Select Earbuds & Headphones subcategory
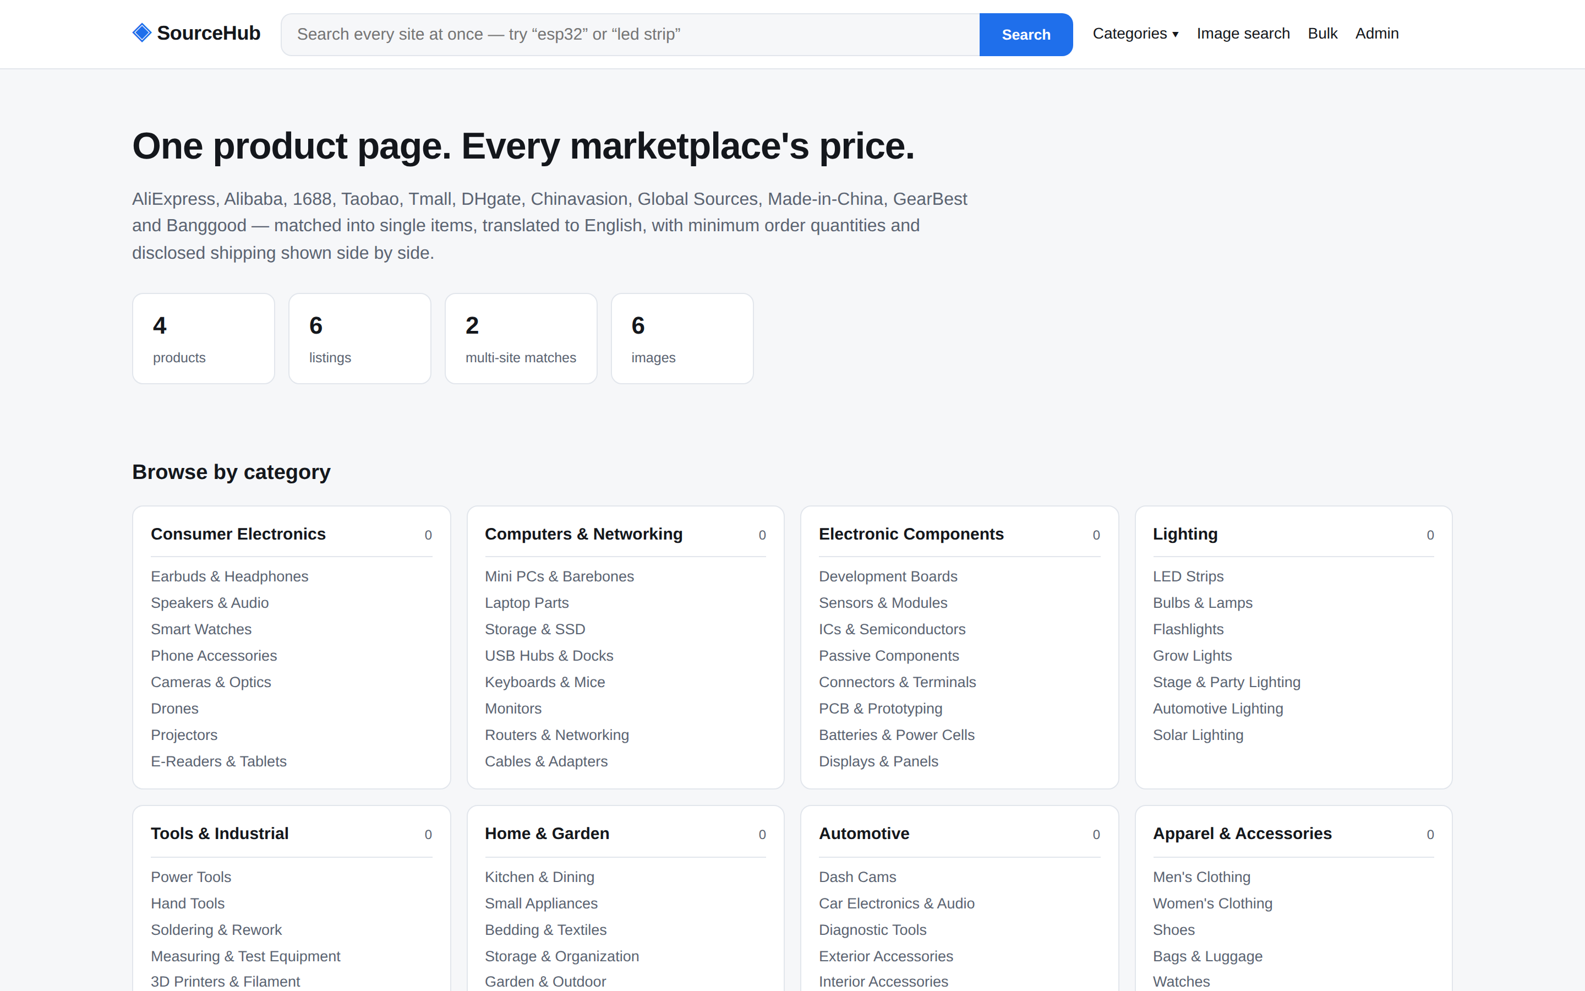Image resolution: width=1585 pixels, height=991 pixels. (229, 576)
